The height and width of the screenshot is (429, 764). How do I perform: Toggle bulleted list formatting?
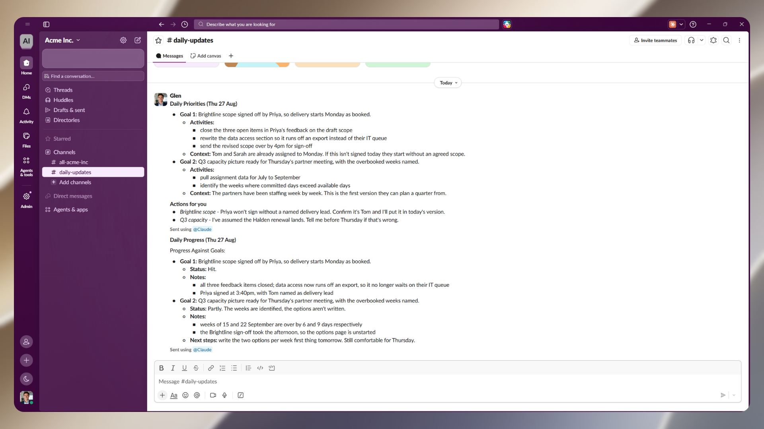pyautogui.click(x=234, y=368)
